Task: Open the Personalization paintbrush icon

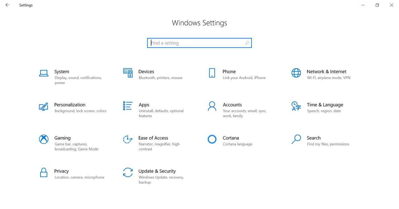Action: [44, 106]
